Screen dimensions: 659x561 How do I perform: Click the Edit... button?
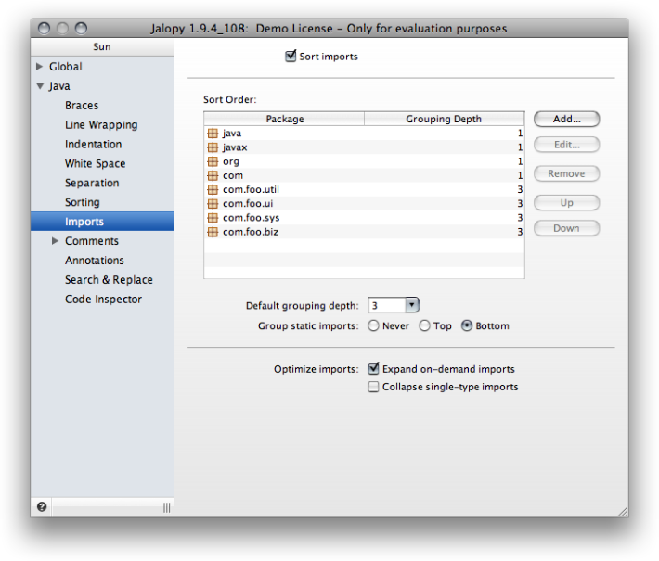[566, 145]
